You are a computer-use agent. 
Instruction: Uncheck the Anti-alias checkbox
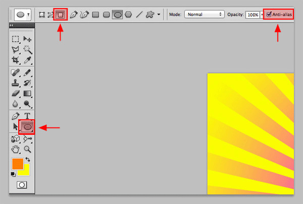click(269, 15)
